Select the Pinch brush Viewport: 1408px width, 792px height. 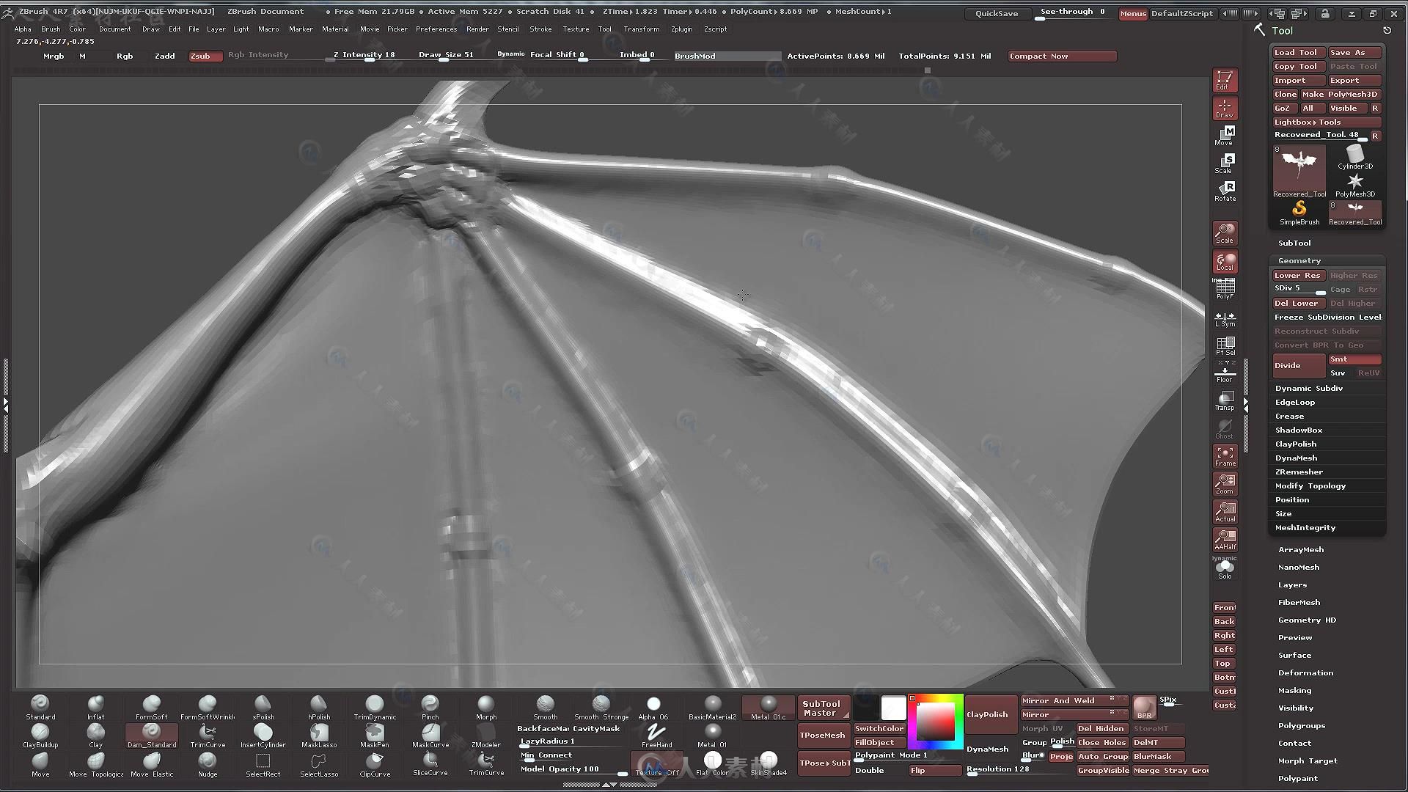tap(430, 708)
